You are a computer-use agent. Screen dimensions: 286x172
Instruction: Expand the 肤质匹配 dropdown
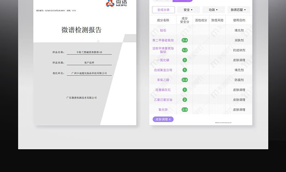coord(239,10)
